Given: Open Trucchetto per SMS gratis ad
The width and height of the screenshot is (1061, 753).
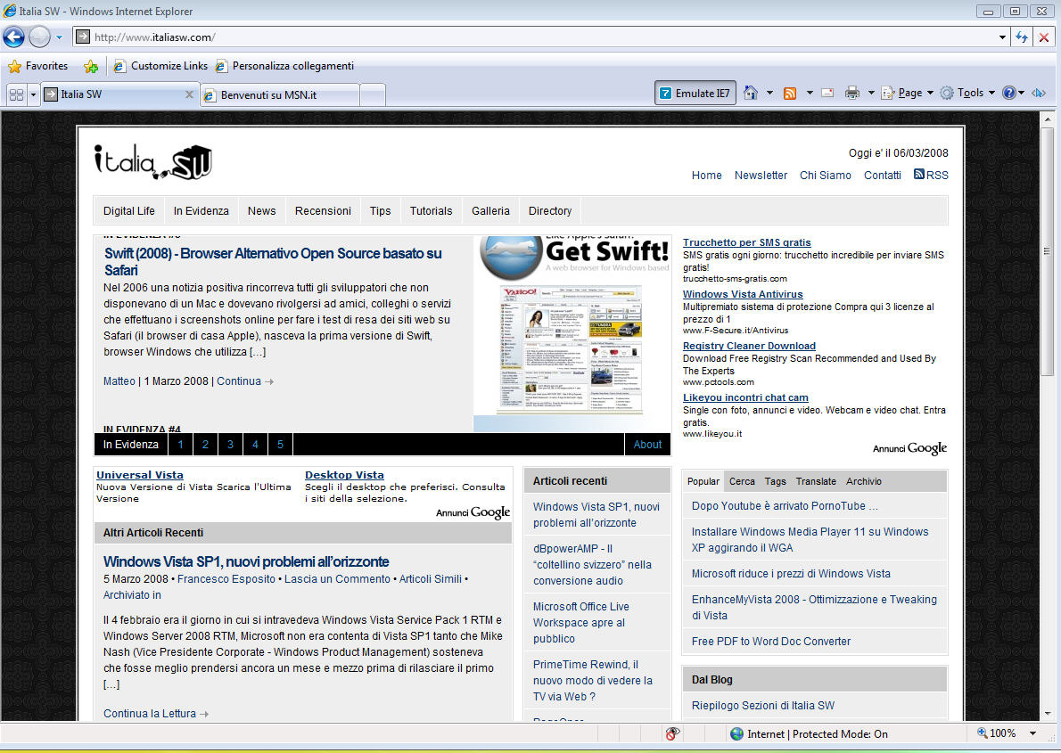Looking at the screenshot, I should [x=746, y=242].
